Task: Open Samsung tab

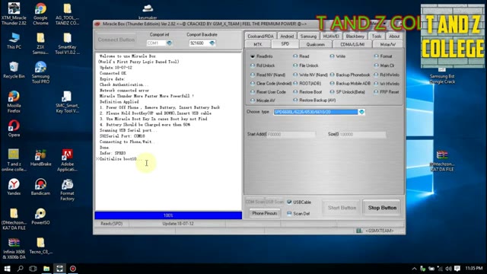Action: (x=308, y=36)
